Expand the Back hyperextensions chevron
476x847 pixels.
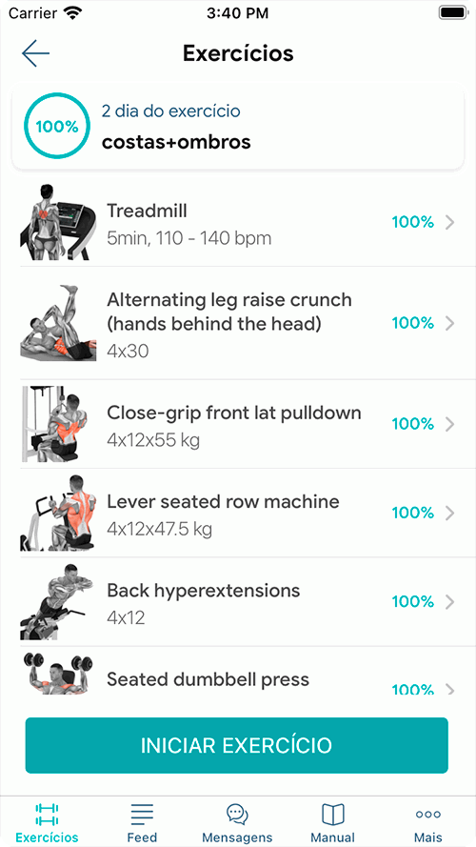[450, 602]
